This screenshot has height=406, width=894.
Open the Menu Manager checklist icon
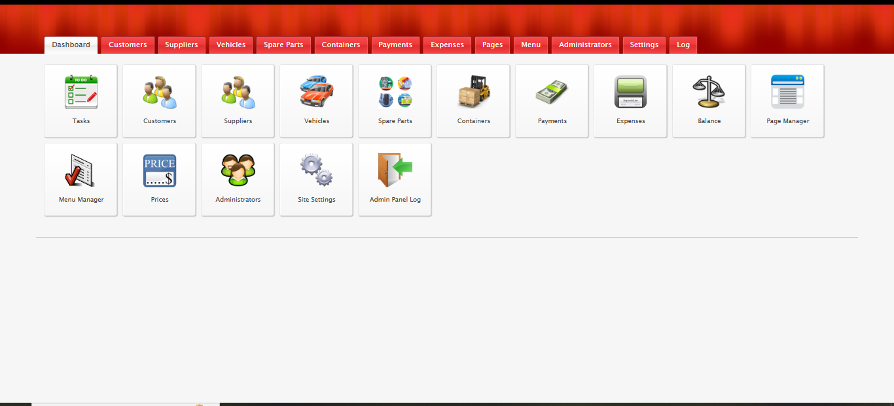click(x=81, y=171)
